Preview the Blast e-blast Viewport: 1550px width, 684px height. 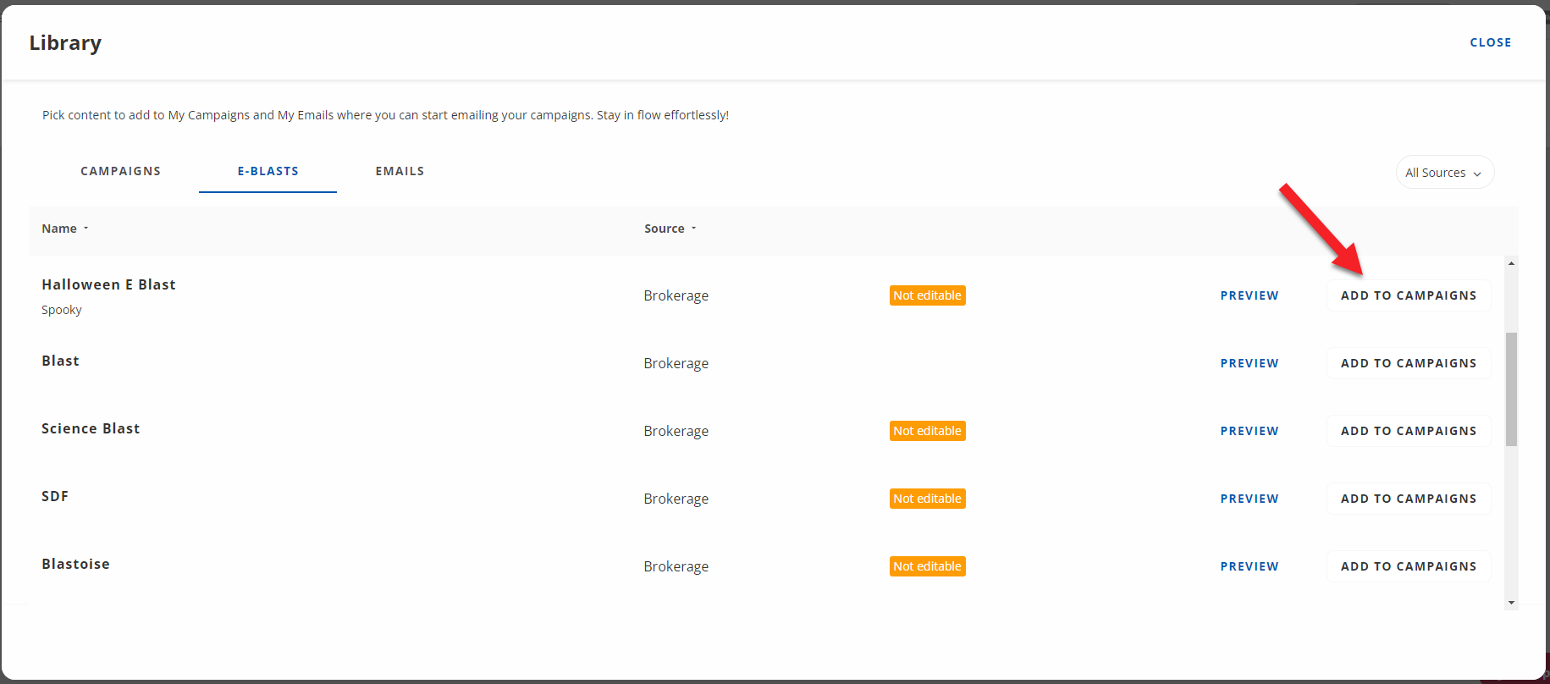(x=1249, y=363)
